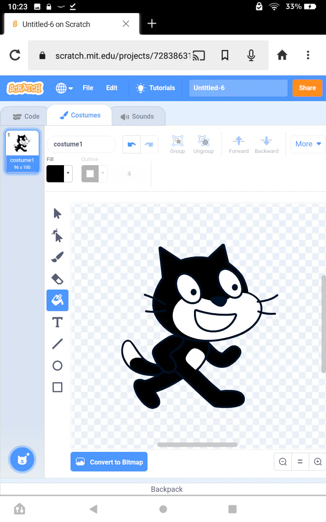326x522 pixels.
Task: Tap the Android Recents square button
Action: (x=232, y=509)
